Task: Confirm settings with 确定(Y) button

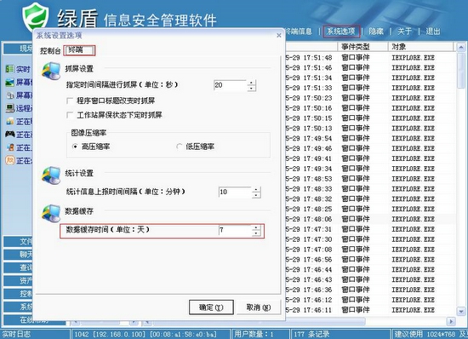Action: pos(211,307)
